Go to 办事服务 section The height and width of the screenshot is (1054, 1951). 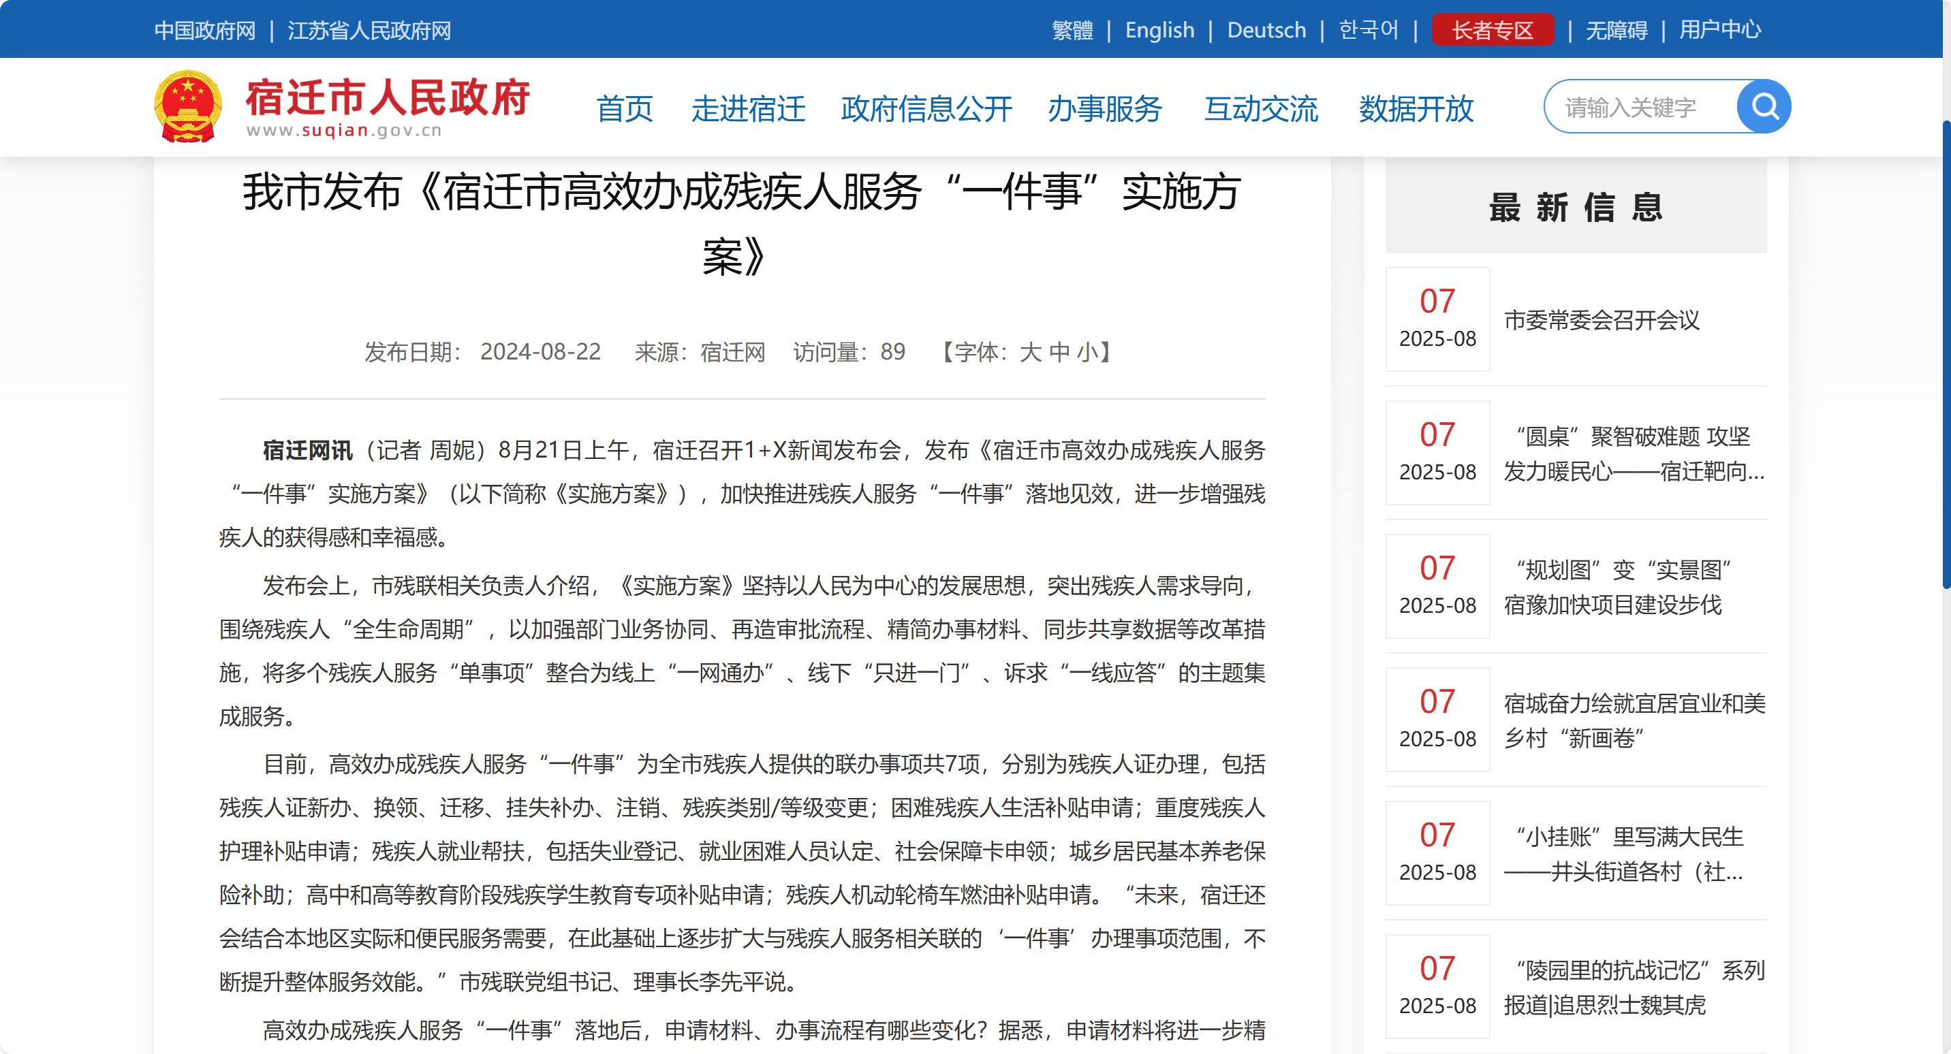(1104, 109)
